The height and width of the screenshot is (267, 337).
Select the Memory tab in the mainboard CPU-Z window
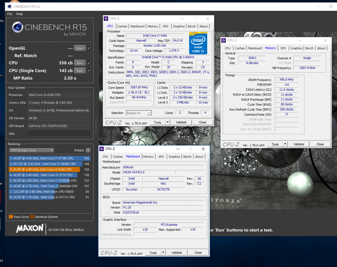(x=148, y=157)
